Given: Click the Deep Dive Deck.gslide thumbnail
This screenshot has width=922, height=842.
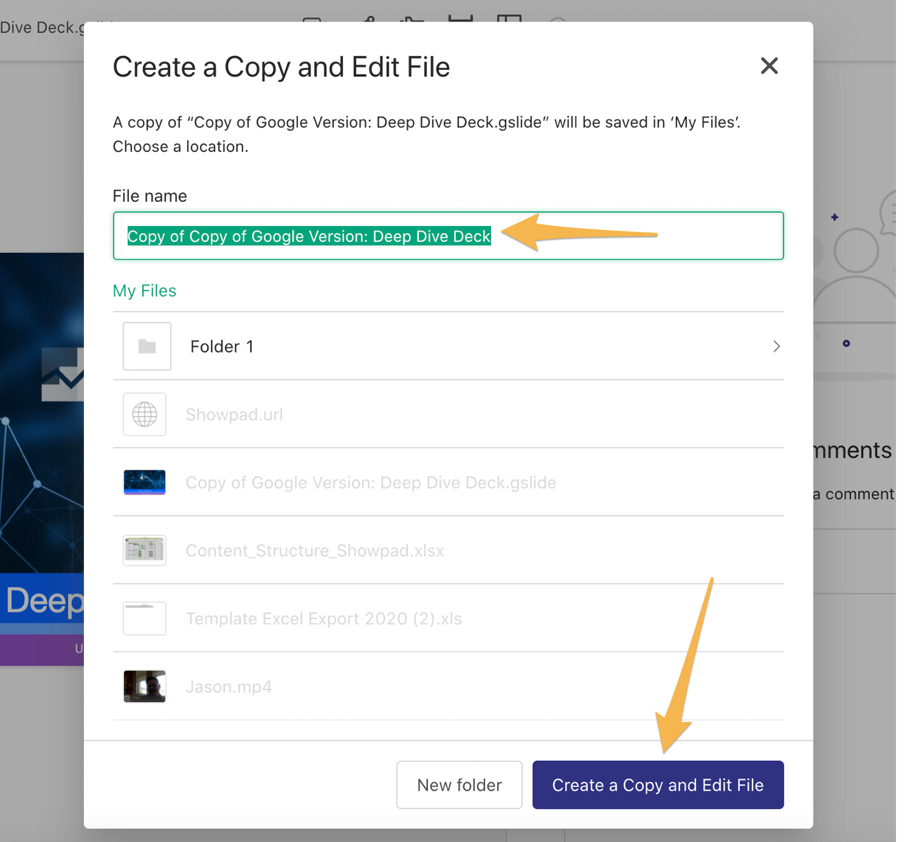Looking at the screenshot, I should point(145,483).
